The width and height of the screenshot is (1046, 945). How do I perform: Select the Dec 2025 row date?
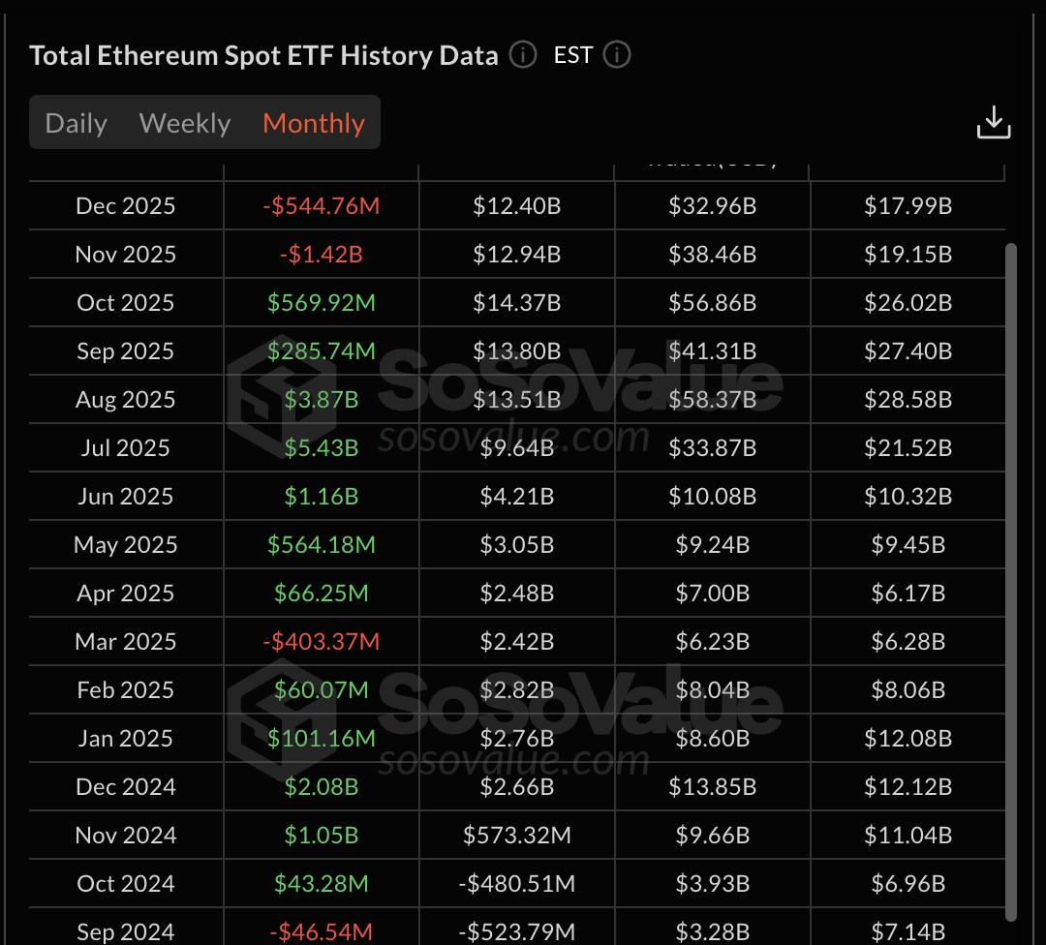126,205
